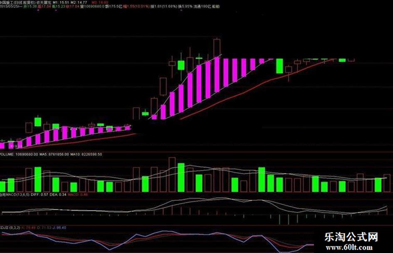Select the 依天屠龙 indicator name label
The image size is (393, 253).
44,2
